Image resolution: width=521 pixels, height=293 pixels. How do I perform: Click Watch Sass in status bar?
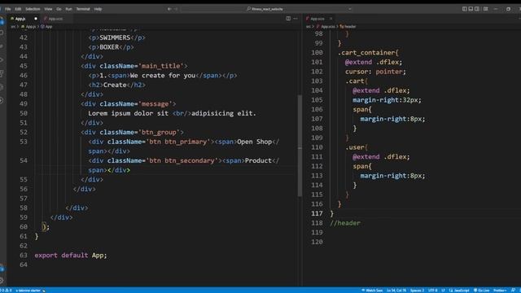coord(372,291)
